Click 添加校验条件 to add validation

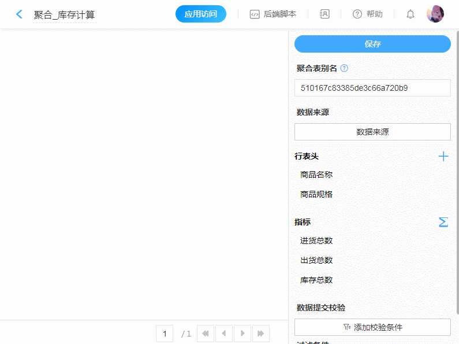point(372,327)
